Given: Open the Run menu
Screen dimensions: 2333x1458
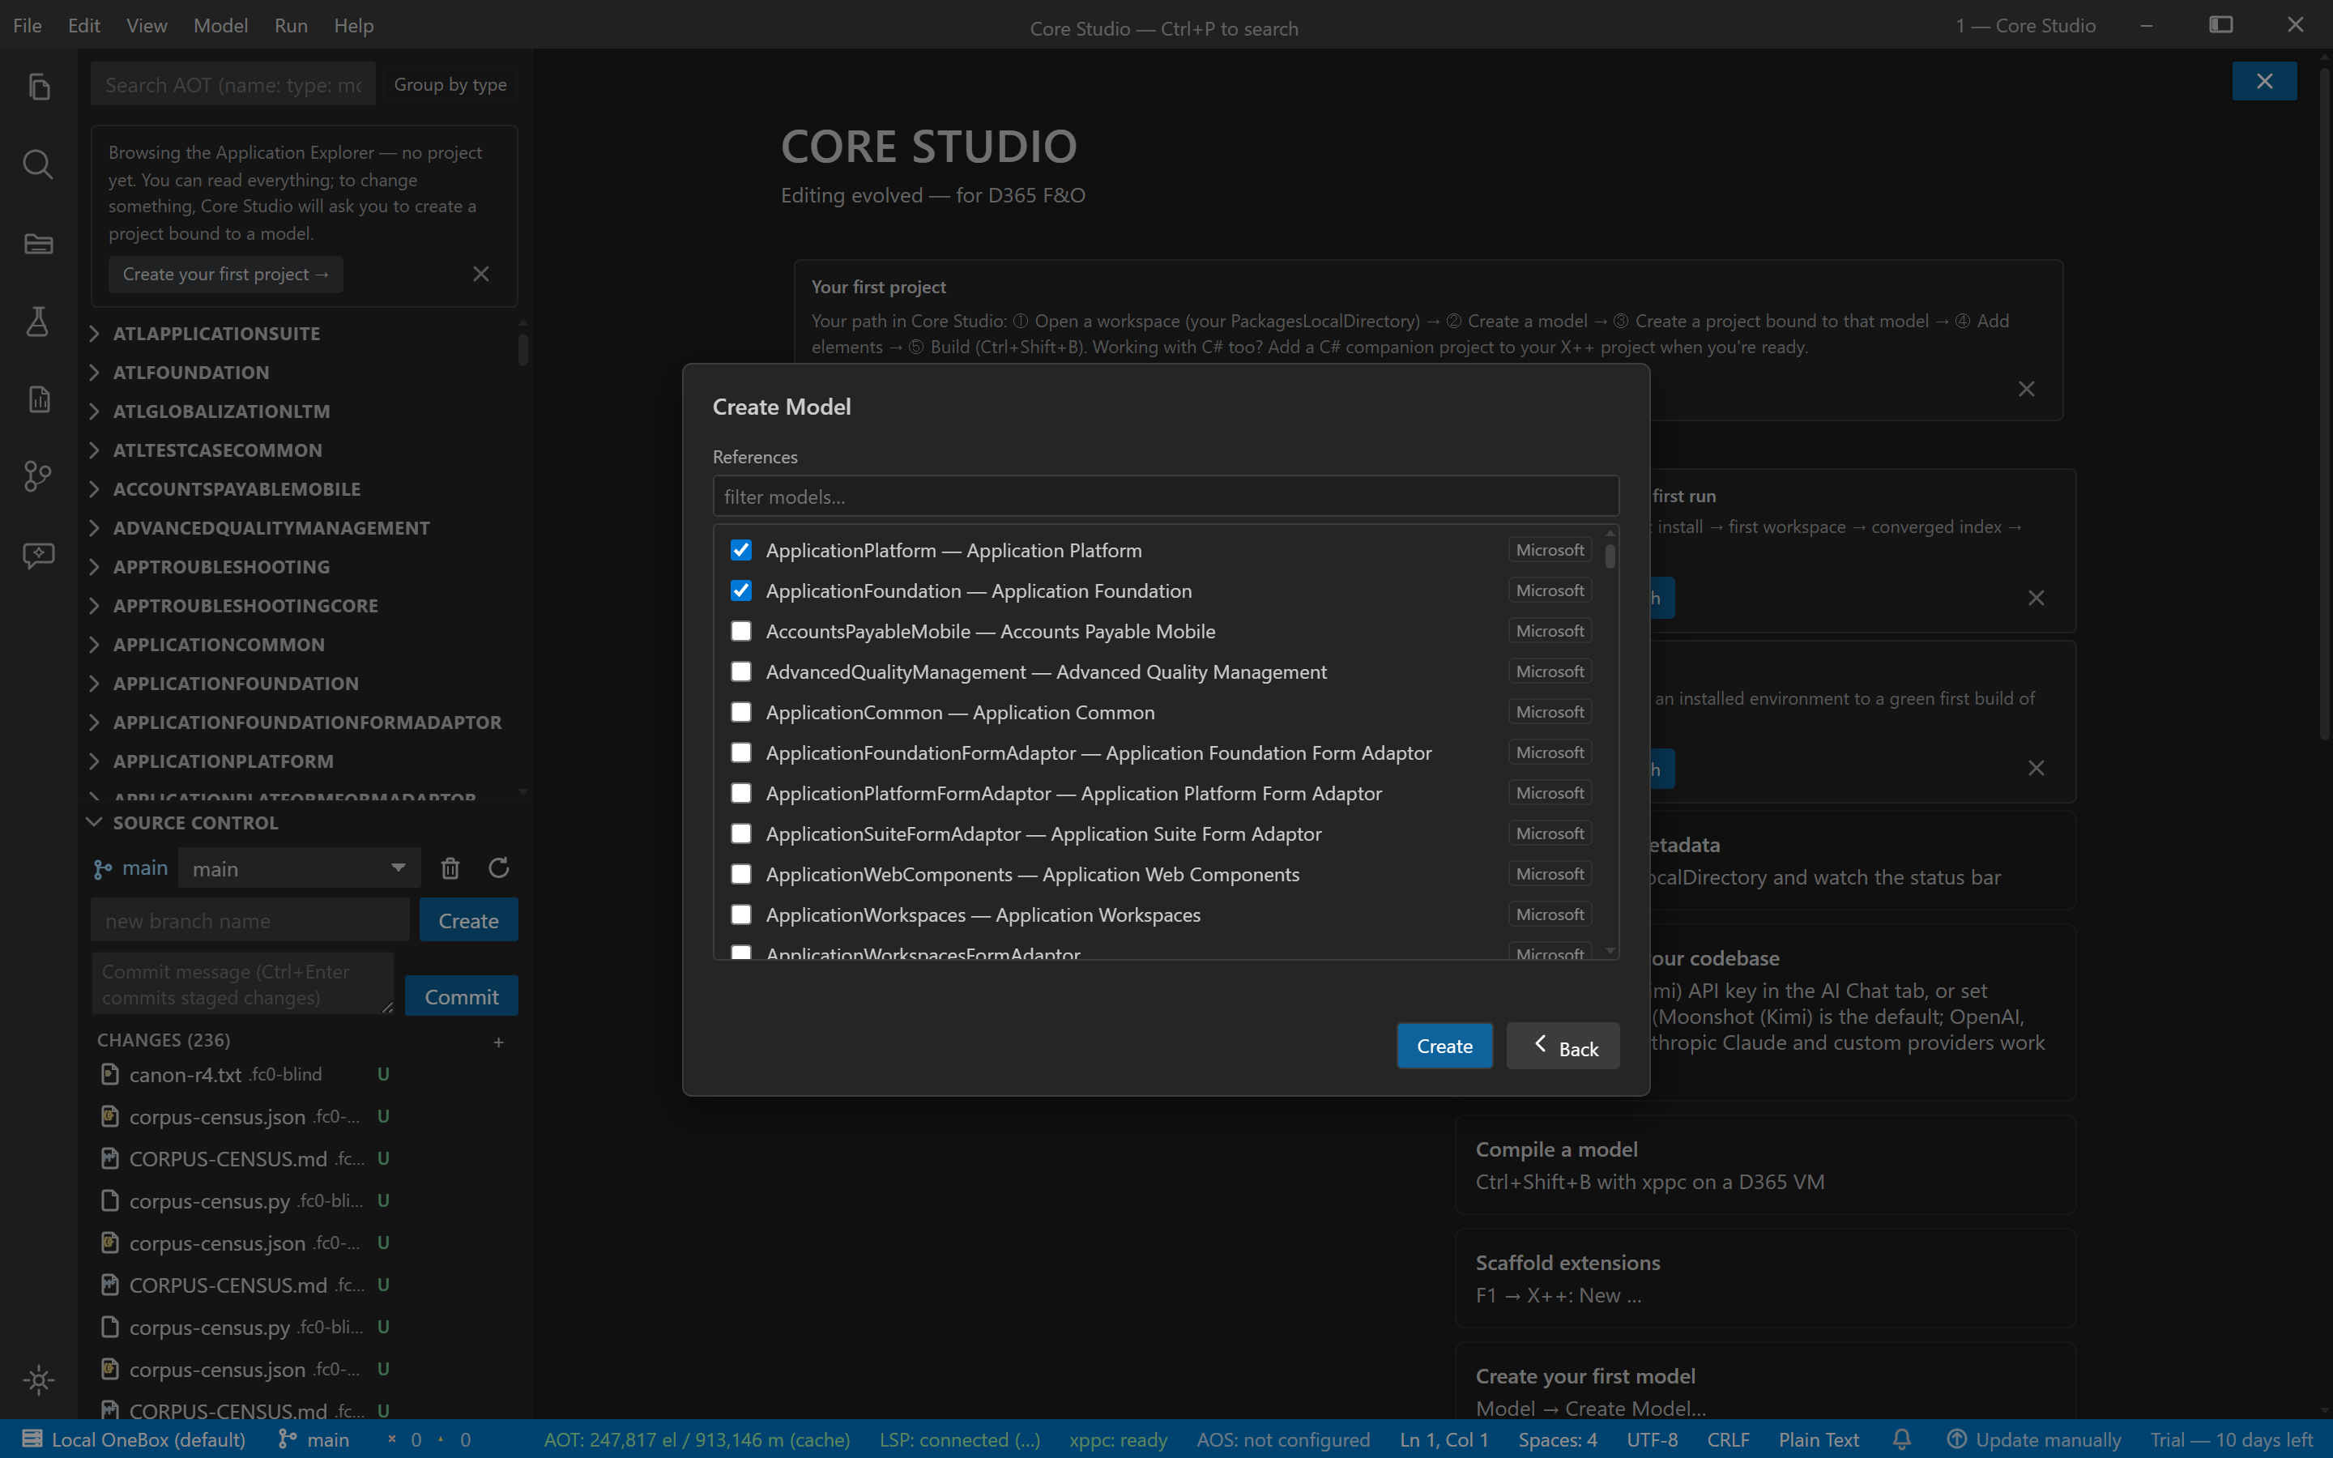Looking at the screenshot, I should [x=291, y=26].
